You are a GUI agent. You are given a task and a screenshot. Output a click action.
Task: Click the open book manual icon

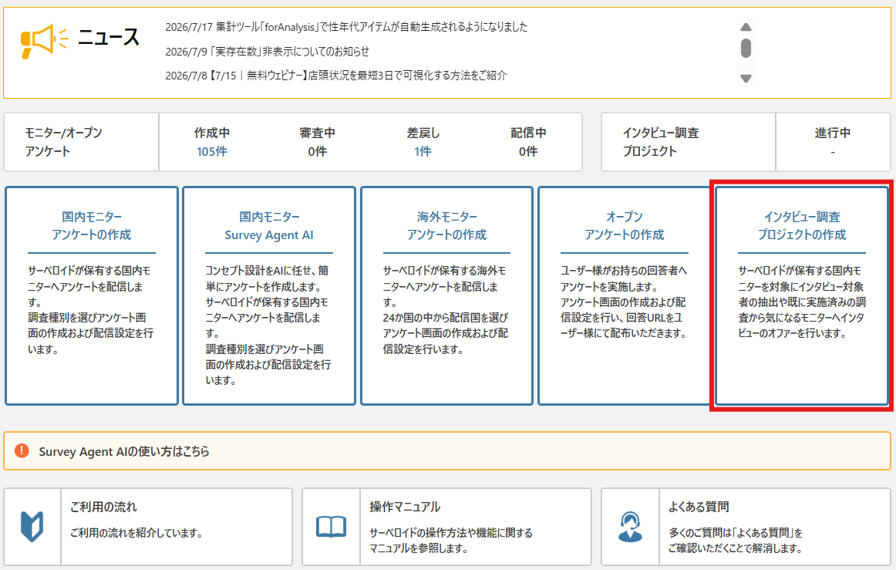tap(331, 527)
